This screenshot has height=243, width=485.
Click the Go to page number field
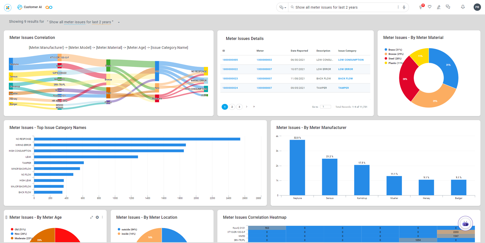coord(325,107)
